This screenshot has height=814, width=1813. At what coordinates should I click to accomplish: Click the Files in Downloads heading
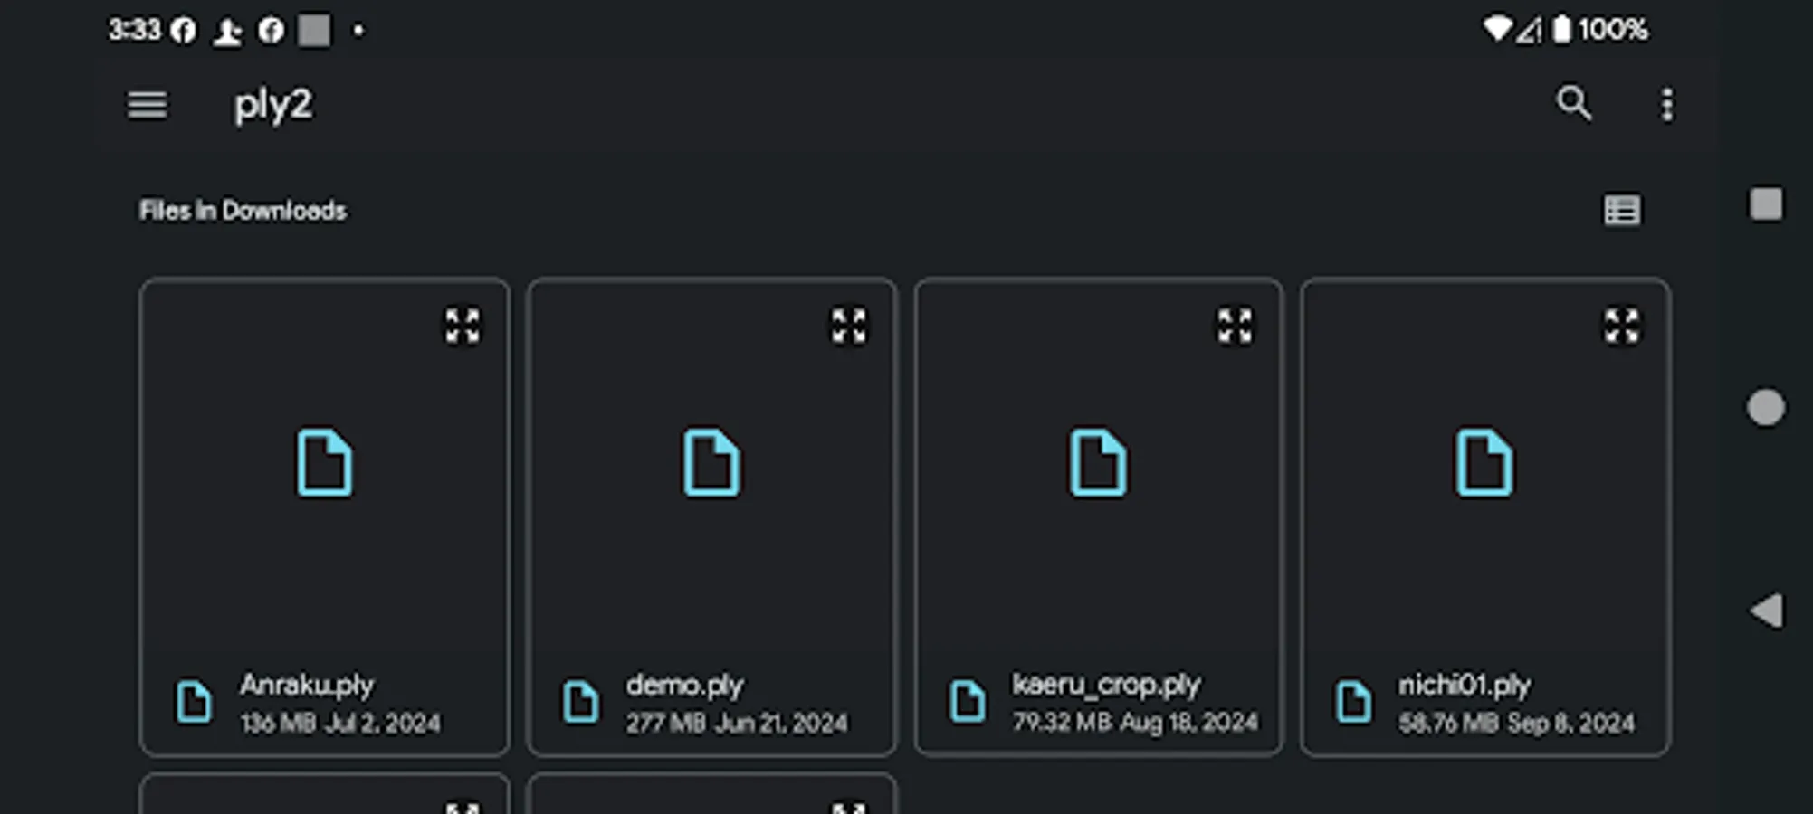(x=243, y=210)
